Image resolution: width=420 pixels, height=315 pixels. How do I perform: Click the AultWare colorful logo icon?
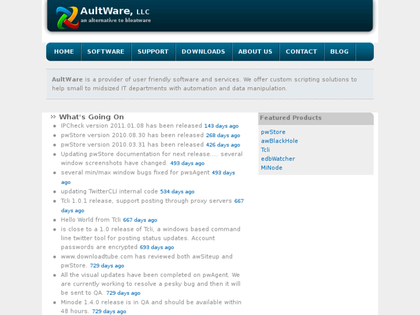(68, 18)
